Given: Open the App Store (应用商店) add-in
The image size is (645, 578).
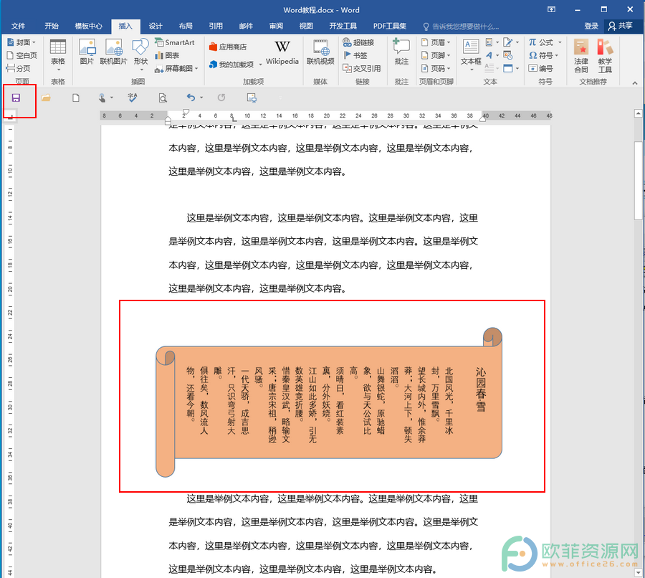Looking at the screenshot, I should pyautogui.click(x=228, y=47).
